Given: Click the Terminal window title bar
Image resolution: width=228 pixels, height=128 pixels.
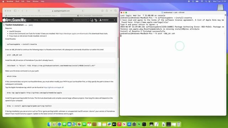Looking at the screenshot, I should pyautogui.click(x=173, y=12).
